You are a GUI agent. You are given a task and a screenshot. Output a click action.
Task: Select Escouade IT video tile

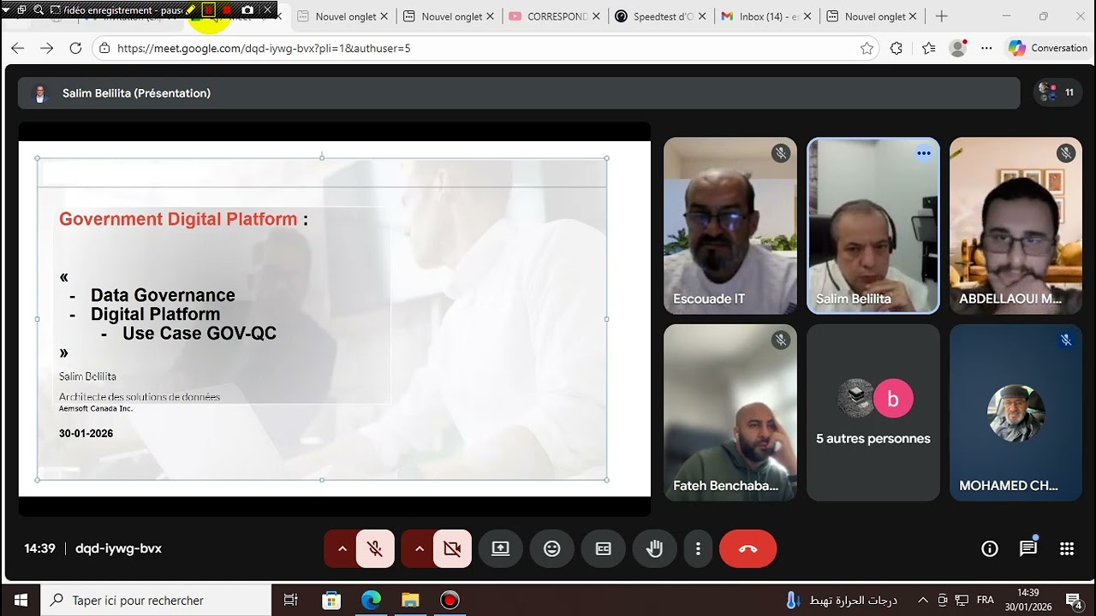click(x=730, y=226)
